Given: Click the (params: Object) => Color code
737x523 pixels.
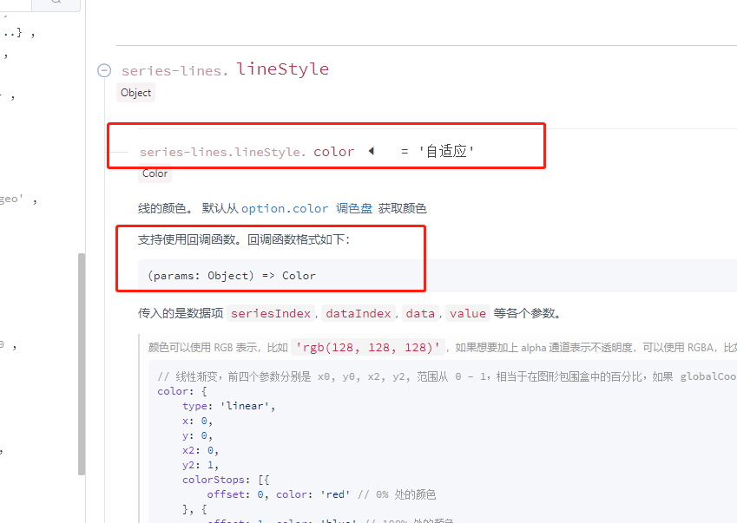Looking at the screenshot, I should (x=232, y=276).
